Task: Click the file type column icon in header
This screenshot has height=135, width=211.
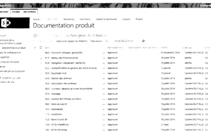Action: (41, 47)
